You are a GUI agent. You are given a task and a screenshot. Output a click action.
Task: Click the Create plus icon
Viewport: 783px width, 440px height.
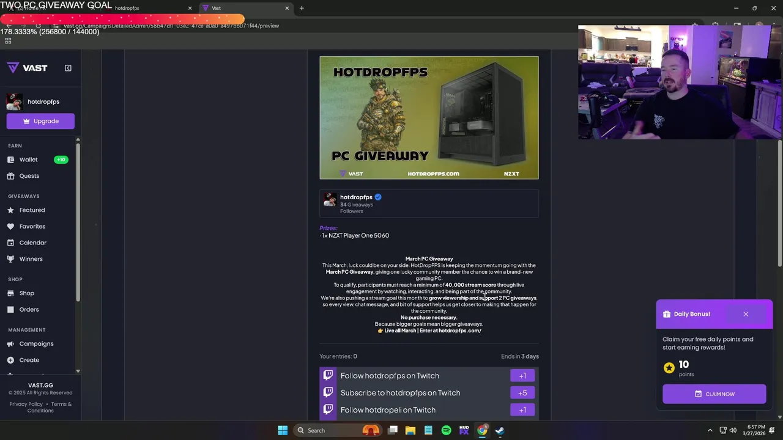10,360
